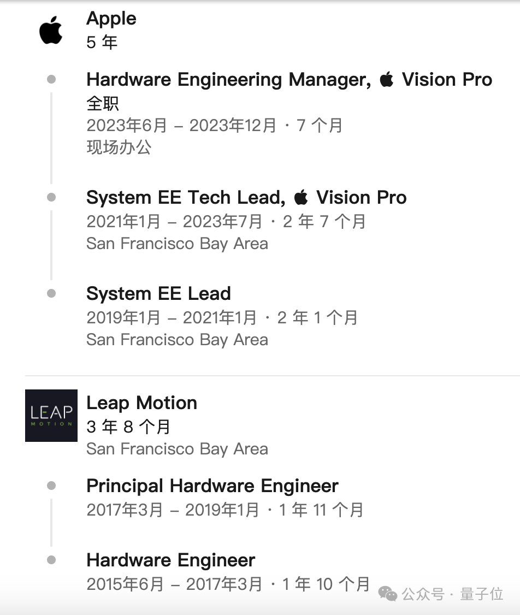The width and height of the screenshot is (520, 615).
Task: Click the Leap Motion company logo
Action: tap(51, 416)
